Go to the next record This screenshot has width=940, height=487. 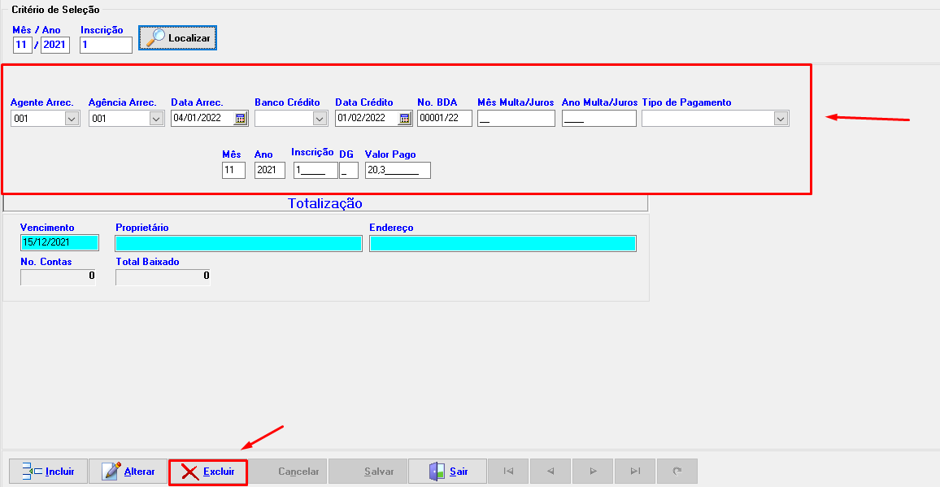click(593, 472)
